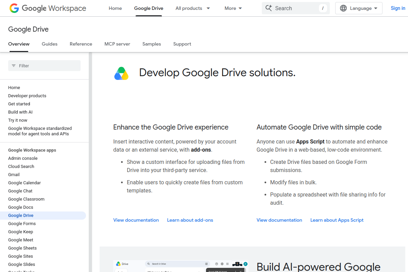Open Google Calendar in sidebar
408x272 pixels.
point(24,183)
